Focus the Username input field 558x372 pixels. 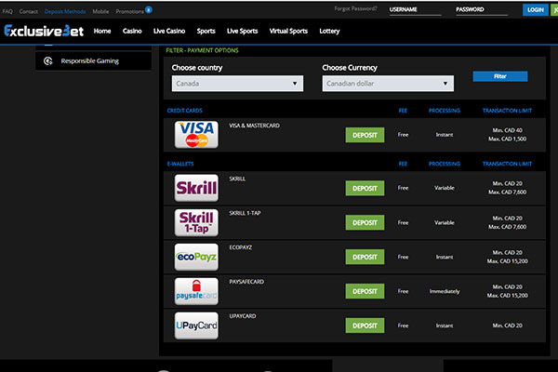coord(416,10)
